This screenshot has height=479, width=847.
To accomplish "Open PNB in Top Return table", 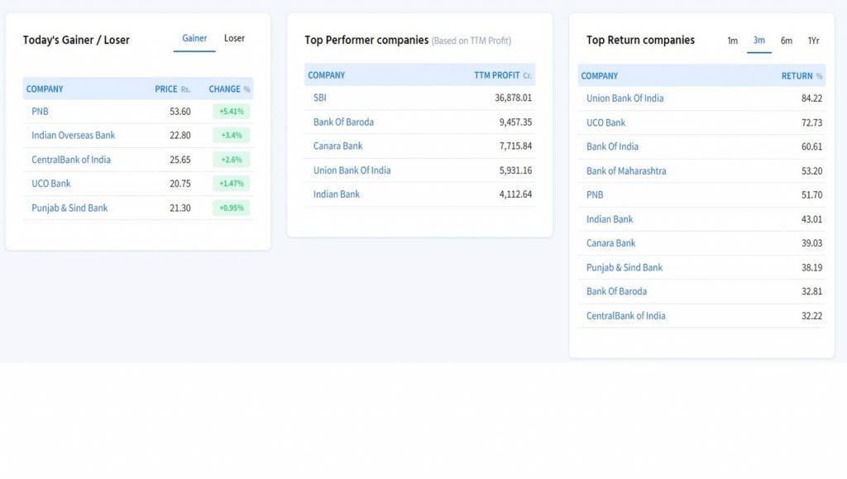I will [x=595, y=195].
